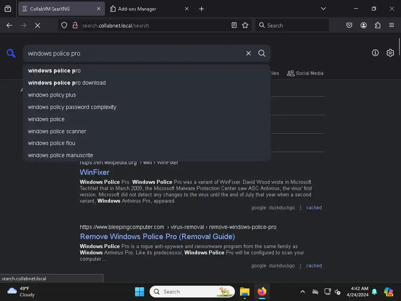Viewport: 401px width, 301px height.
Task: Open network status tray icon
Action: [327, 292]
